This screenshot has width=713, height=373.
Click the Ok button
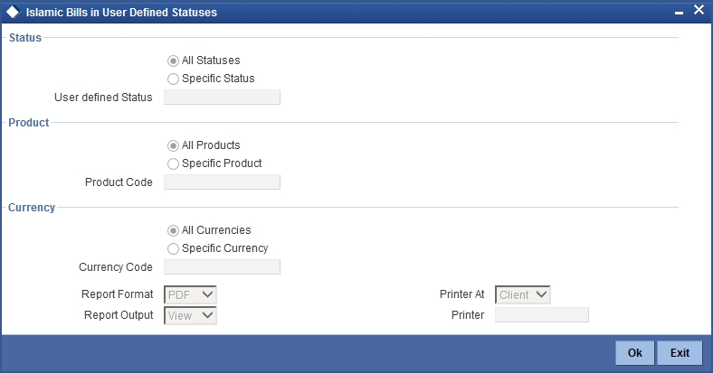pyautogui.click(x=635, y=352)
